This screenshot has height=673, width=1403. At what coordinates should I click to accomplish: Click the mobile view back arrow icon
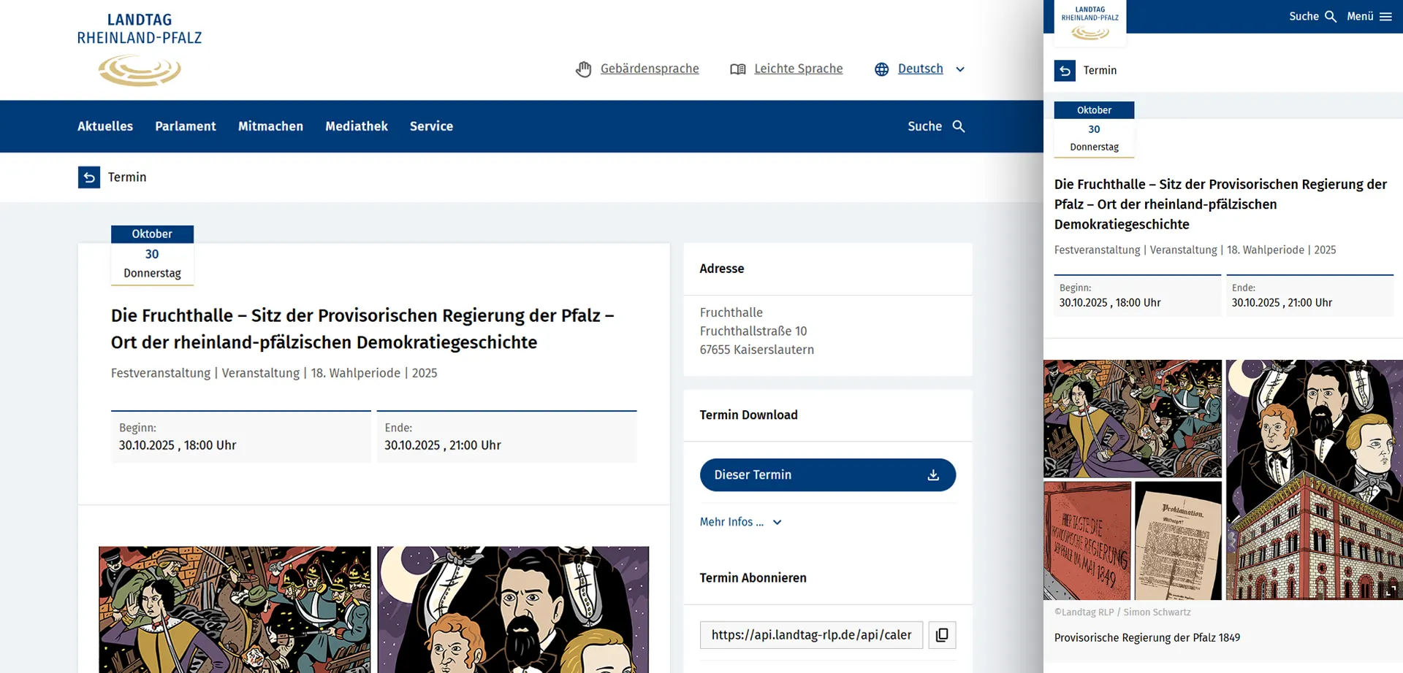(x=1065, y=71)
